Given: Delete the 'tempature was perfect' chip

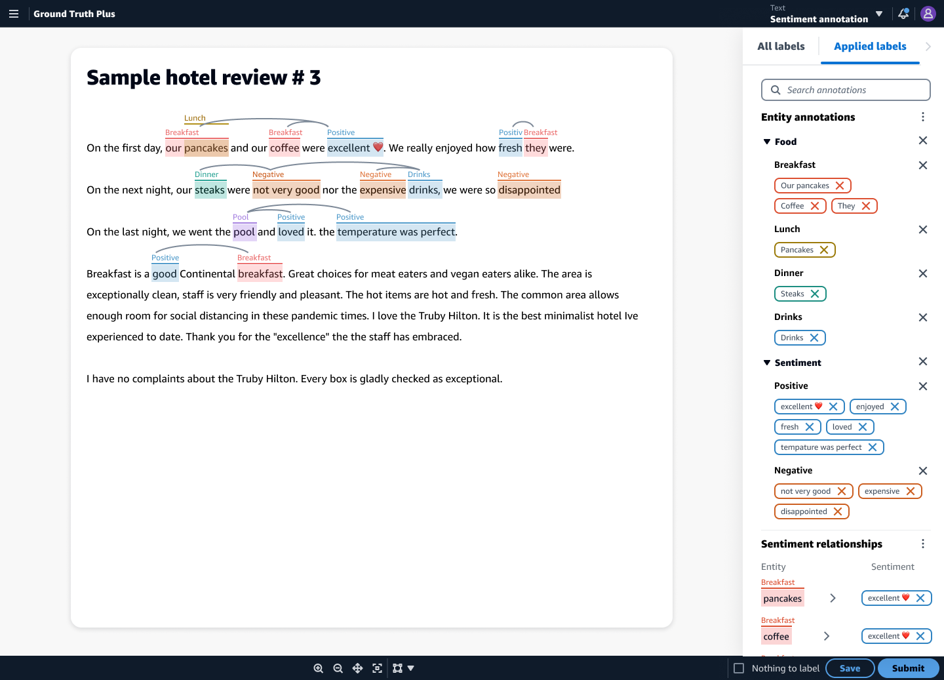Looking at the screenshot, I should pos(873,447).
